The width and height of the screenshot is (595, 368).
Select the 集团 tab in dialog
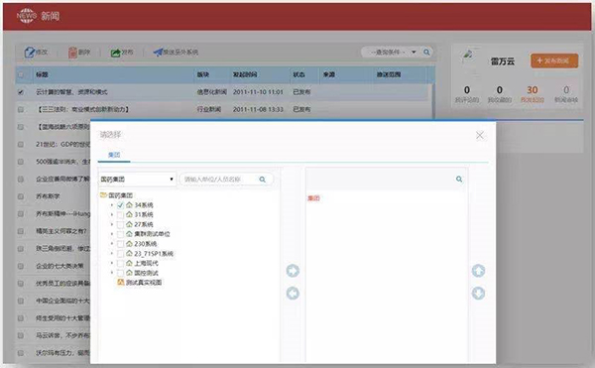pos(114,155)
